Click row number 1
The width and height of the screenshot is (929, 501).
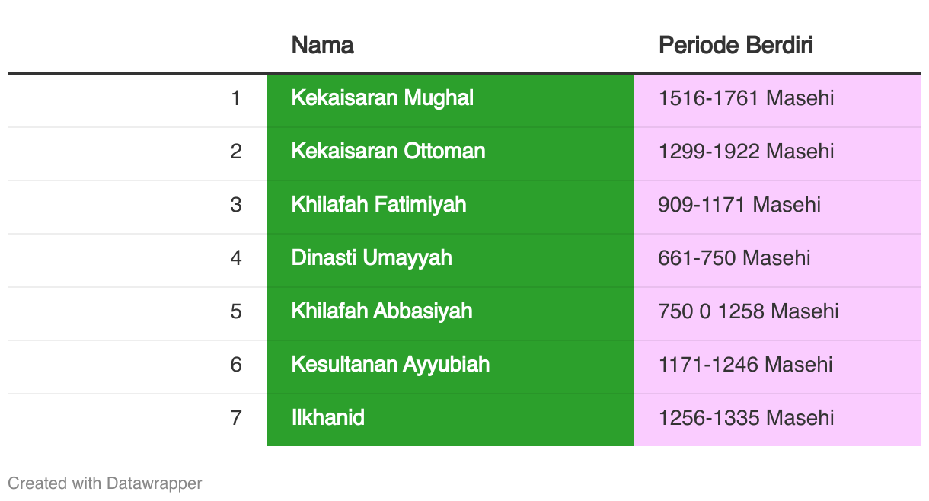pos(236,98)
